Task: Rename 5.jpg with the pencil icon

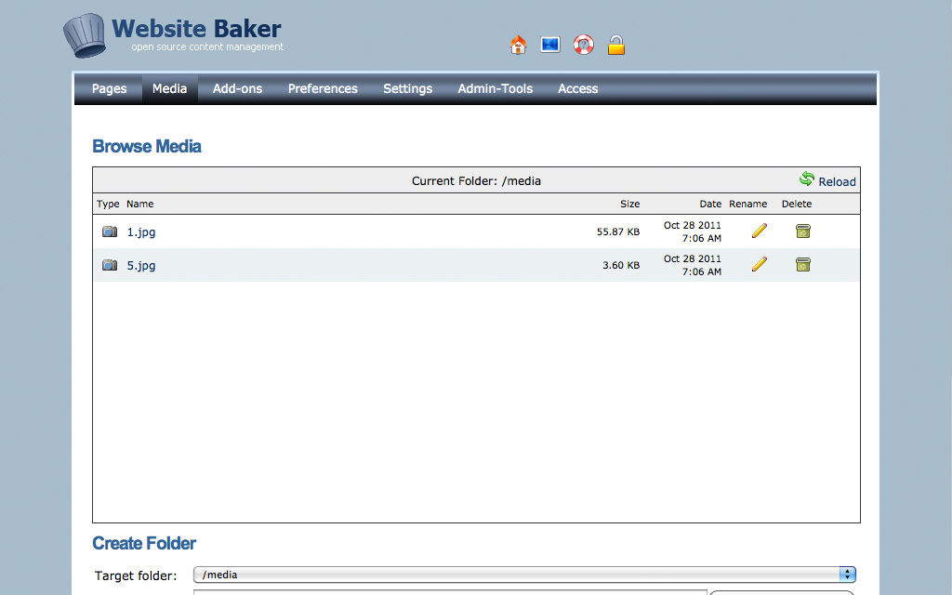Action: 760,264
